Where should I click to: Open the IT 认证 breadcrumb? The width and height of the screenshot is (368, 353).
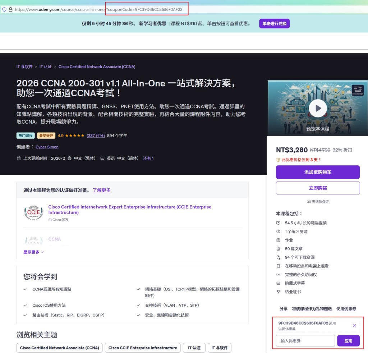(x=45, y=67)
